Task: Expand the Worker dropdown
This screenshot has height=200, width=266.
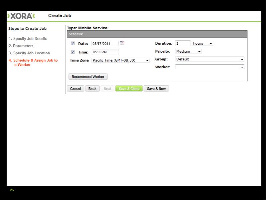Action: click(x=210, y=67)
